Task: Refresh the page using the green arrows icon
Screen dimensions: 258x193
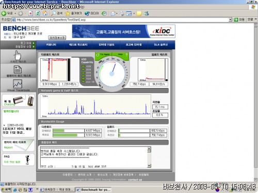Action: pyautogui.click(x=38, y=13)
